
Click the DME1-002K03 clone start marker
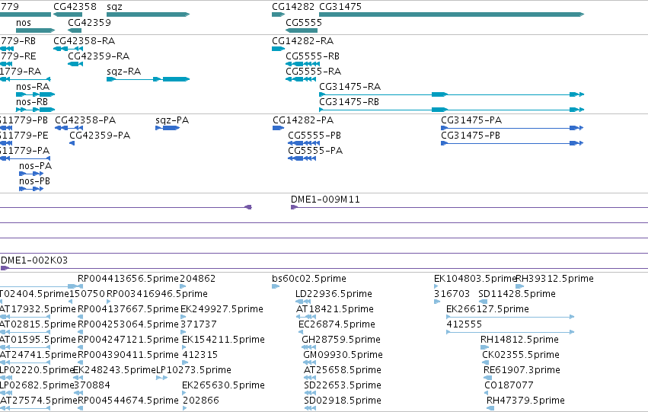tap(5, 268)
